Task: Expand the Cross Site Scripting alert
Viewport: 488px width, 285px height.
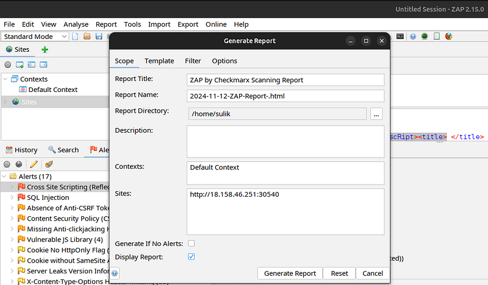Action: tap(12, 187)
